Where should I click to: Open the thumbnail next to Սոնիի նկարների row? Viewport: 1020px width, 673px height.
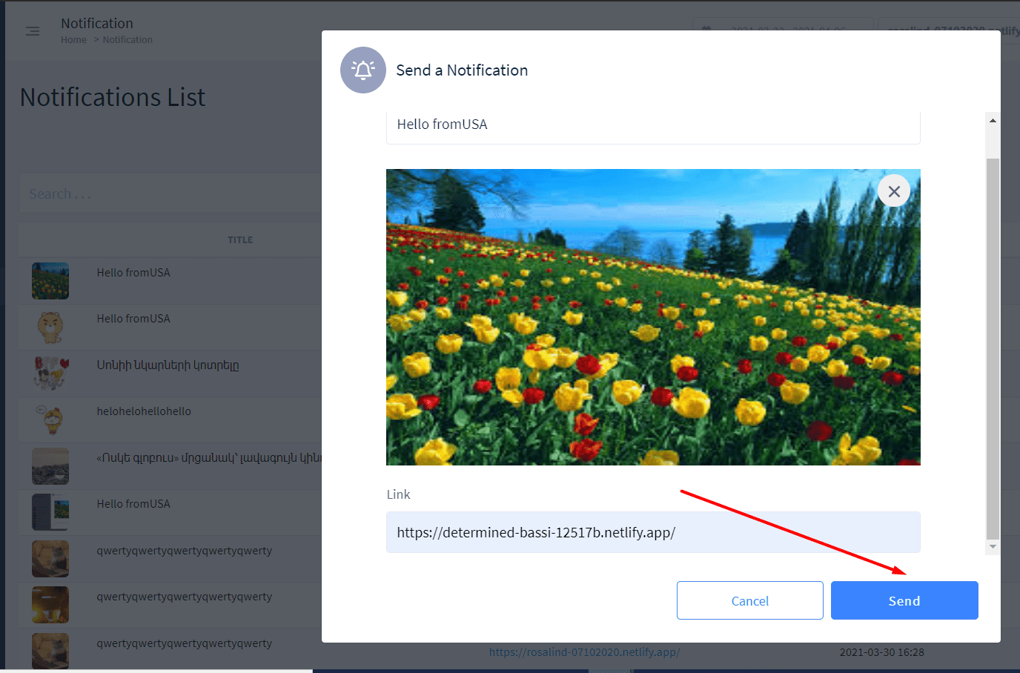pyautogui.click(x=50, y=374)
